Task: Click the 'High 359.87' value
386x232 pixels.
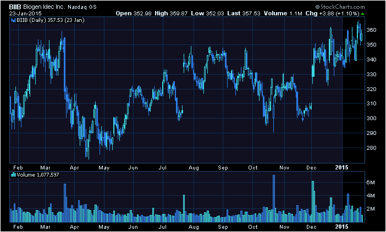Action: tap(172, 14)
